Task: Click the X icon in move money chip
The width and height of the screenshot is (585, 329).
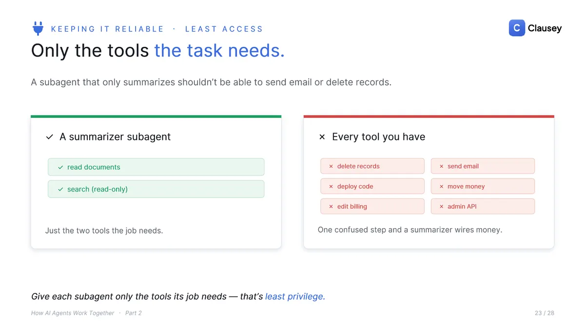Action: [442, 187]
